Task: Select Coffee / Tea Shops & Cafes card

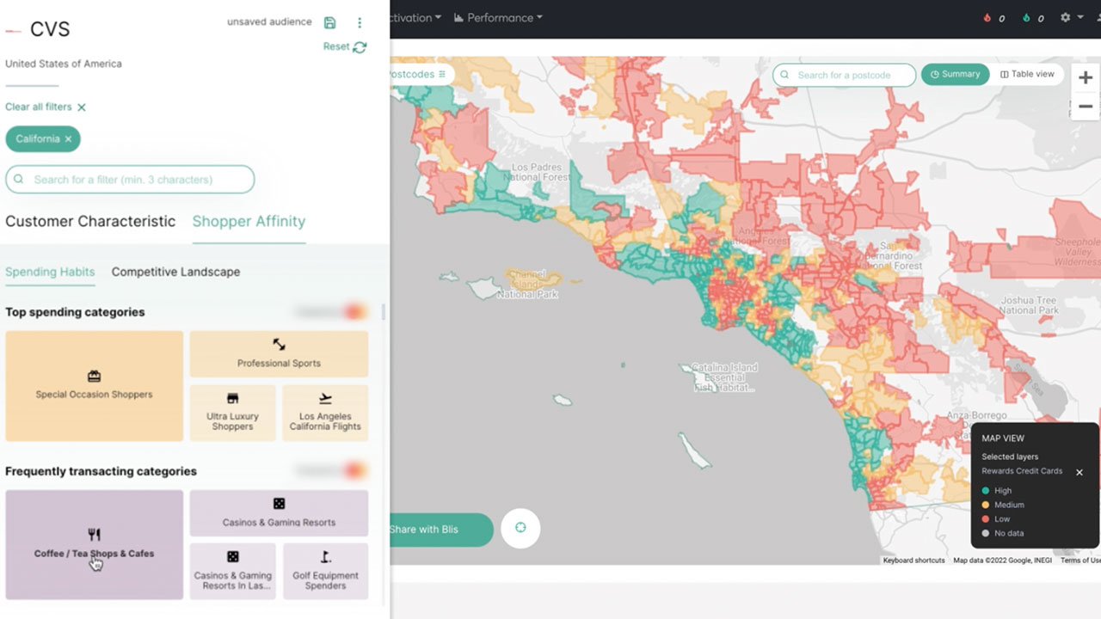Action: click(95, 545)
